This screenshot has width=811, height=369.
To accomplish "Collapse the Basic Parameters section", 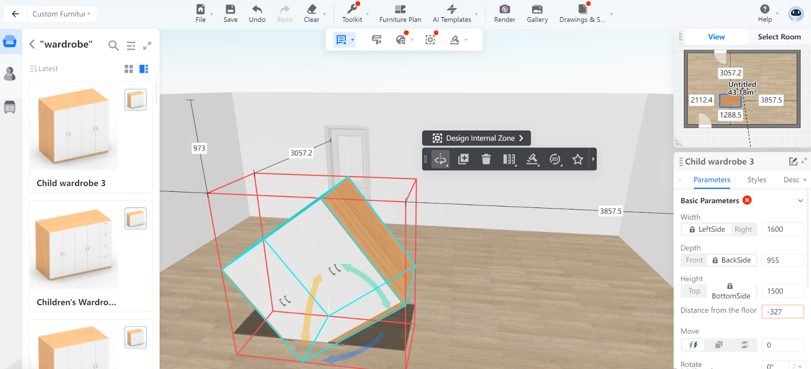I will (800, 200).
